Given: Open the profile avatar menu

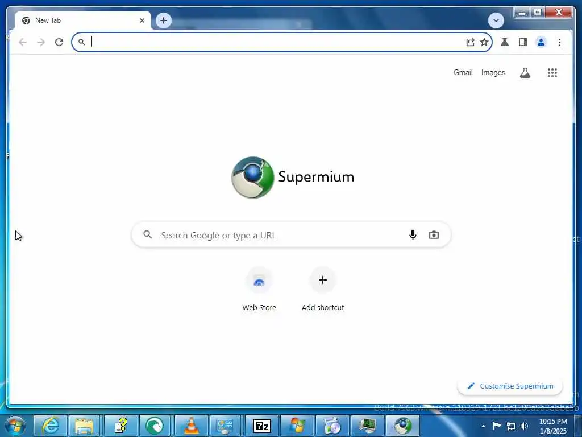Looking at the screenshot, I should [x=541, y=42].
